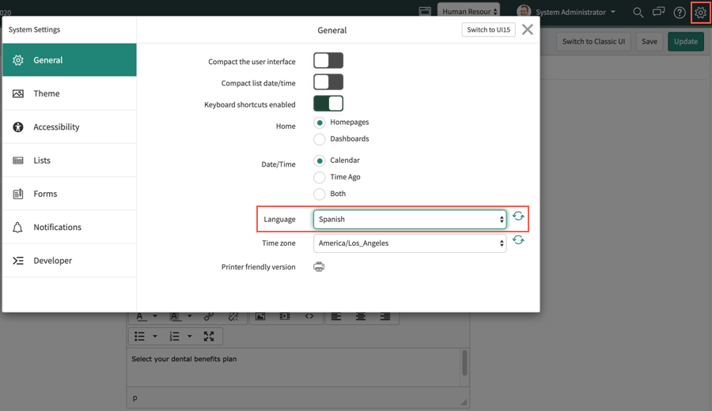Image resolution: width=712 pixels, height=411 pixels.
Task: Toggle Compact list date/time switch
Action: [x=328, y=82]
